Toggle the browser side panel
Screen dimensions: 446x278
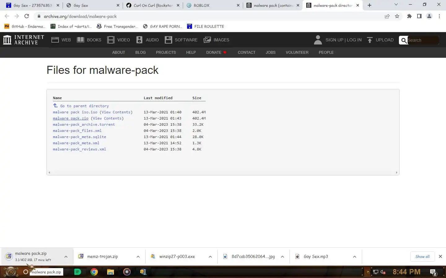tap(419, 16)
